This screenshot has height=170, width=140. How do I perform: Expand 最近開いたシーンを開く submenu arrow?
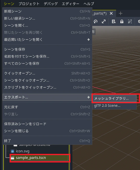click(88, 40)
